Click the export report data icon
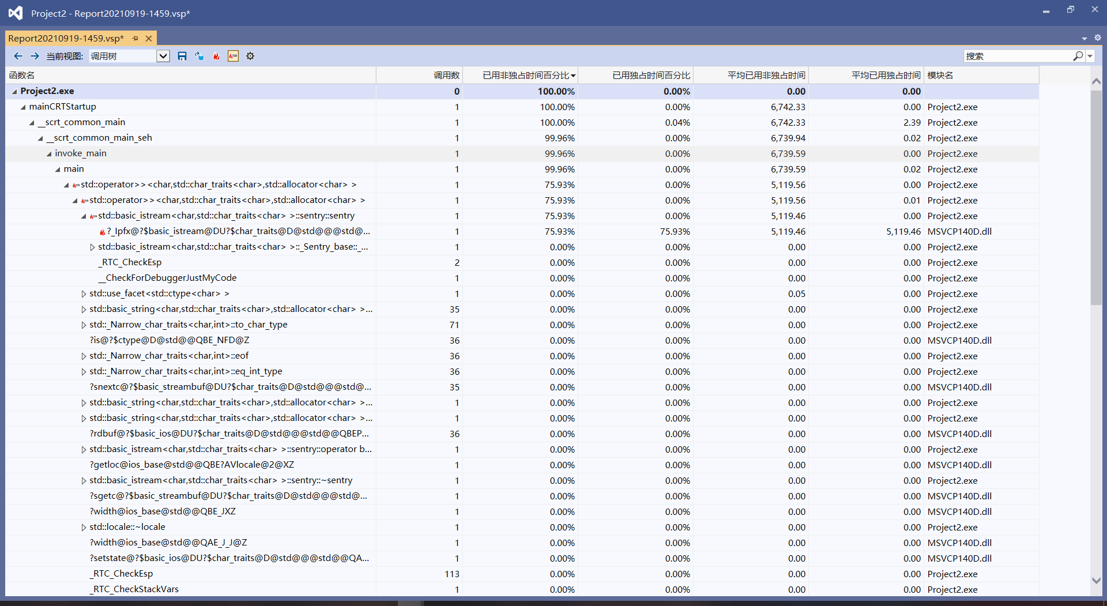The width and height of the screenshot is (1107, 606). (x=199, y=56)
